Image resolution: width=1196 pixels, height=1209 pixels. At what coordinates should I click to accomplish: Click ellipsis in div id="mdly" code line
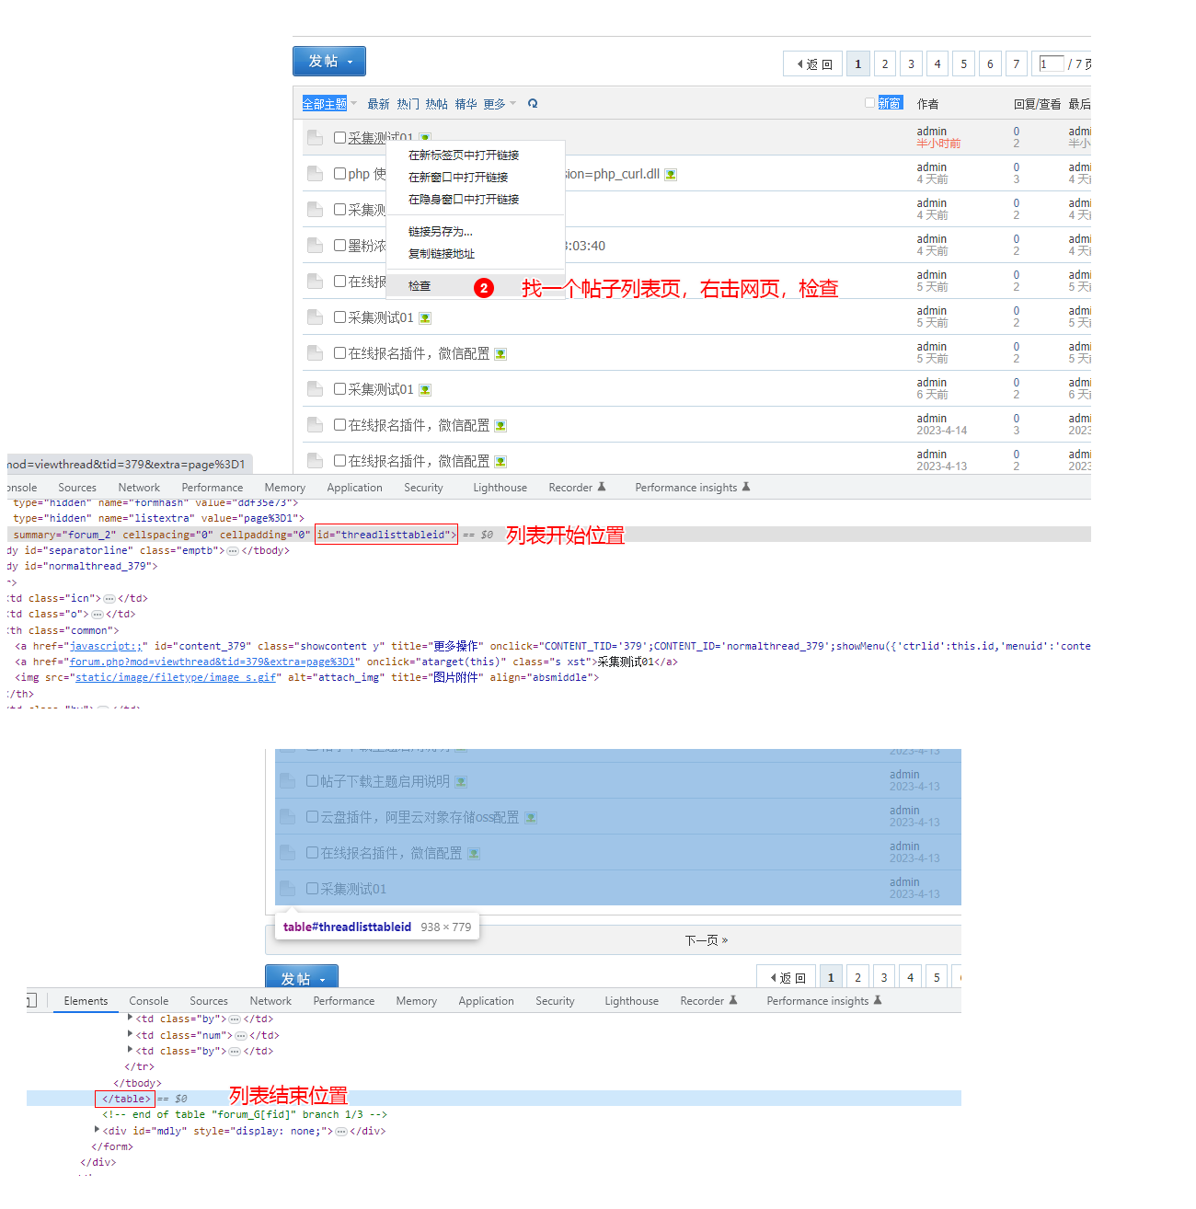pyautogui.click(x=341, y=1132)
